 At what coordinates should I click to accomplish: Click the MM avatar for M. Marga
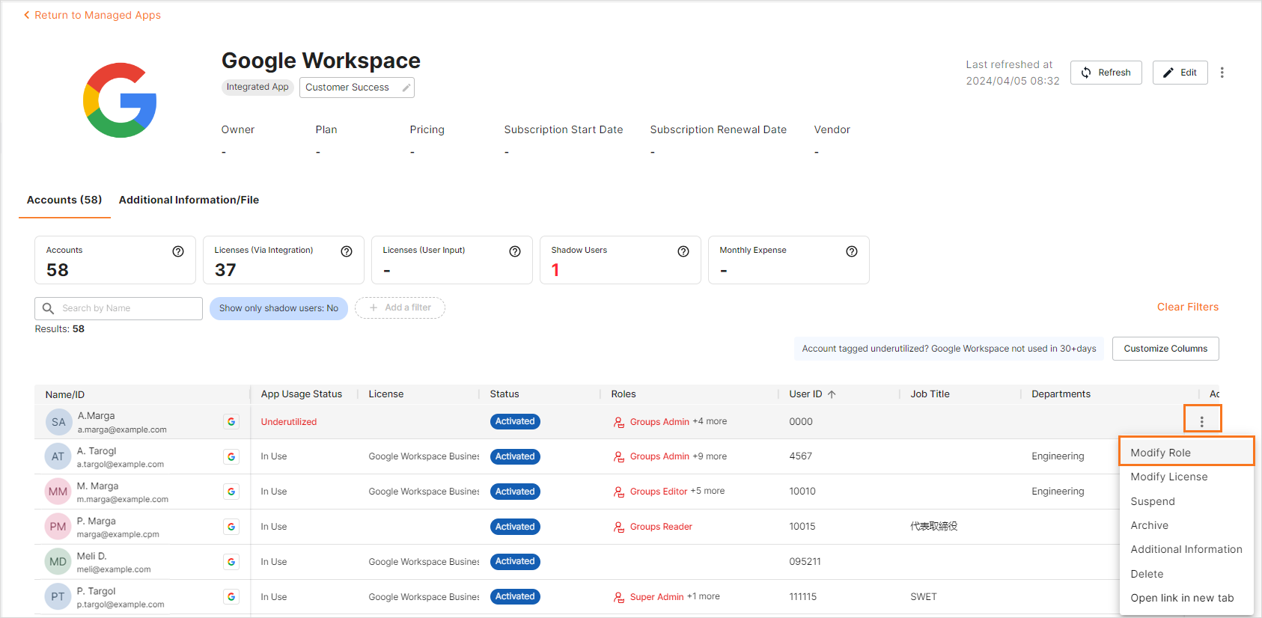coord(58,492)
